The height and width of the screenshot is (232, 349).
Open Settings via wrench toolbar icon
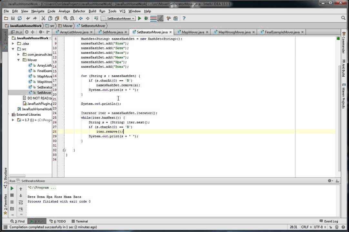point(169,18)
